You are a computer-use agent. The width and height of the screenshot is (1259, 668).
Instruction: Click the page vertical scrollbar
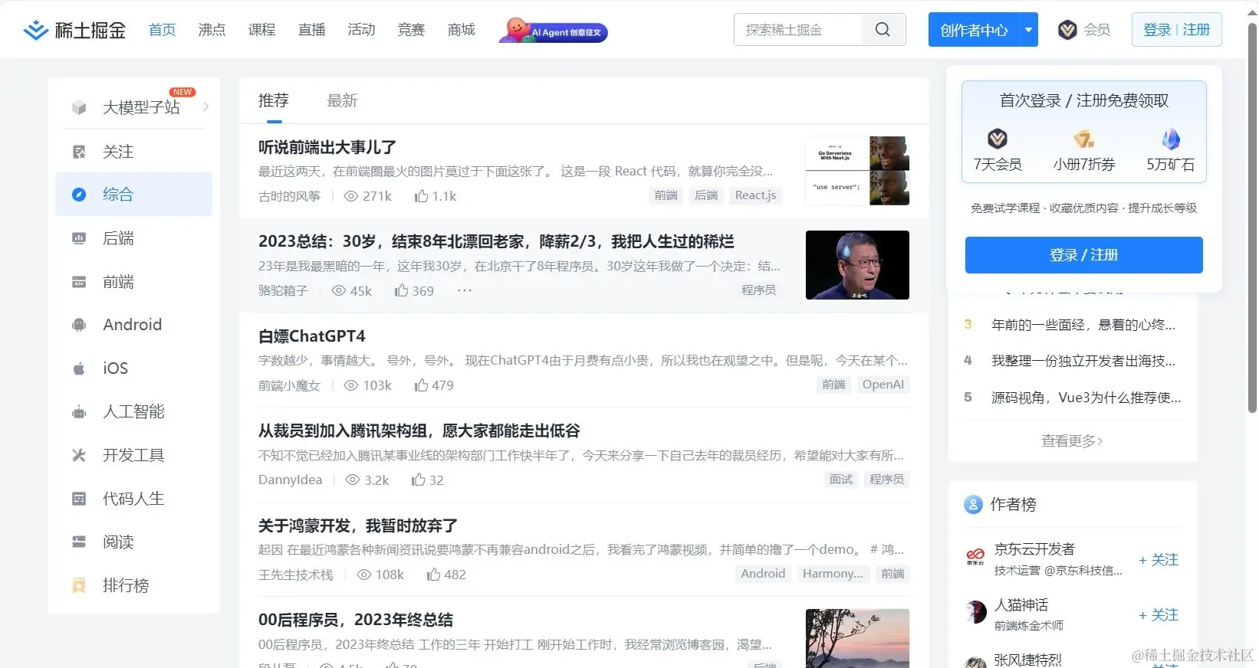click(x=1253, y=218)
